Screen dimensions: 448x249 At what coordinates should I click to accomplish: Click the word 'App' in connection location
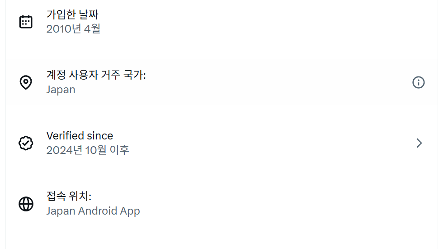[x=130, y=211]
